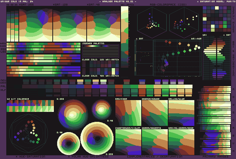Click 'COMPLEMENTARIES / DESATURATION' footer label
This screenshot has width=236, height=159.
pos(155,156)
